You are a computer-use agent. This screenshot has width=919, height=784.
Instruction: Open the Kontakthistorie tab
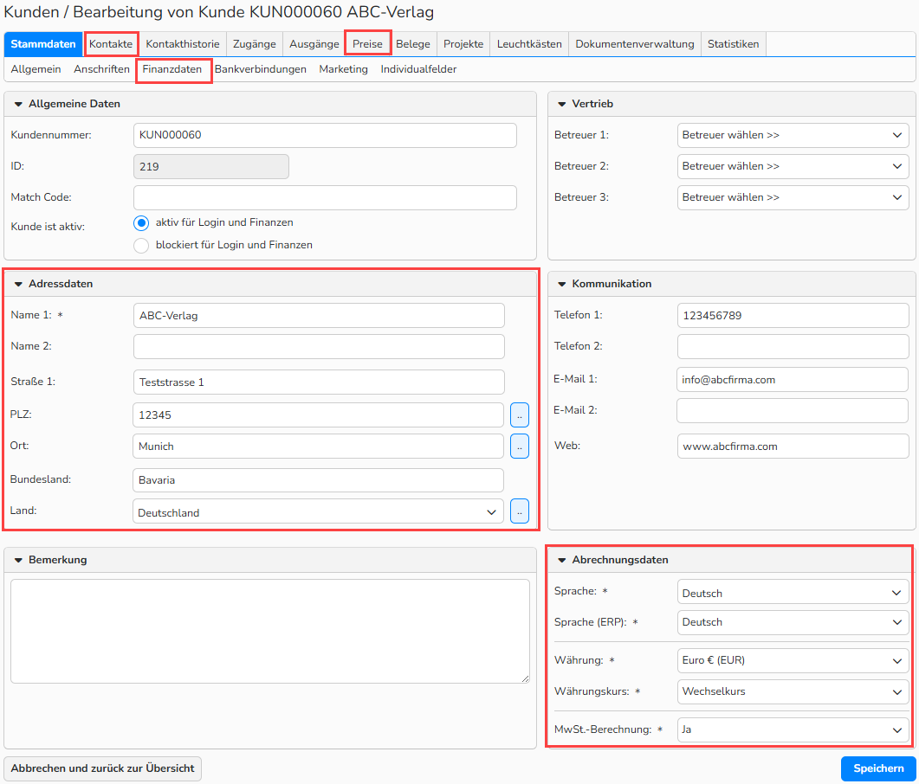182,44
